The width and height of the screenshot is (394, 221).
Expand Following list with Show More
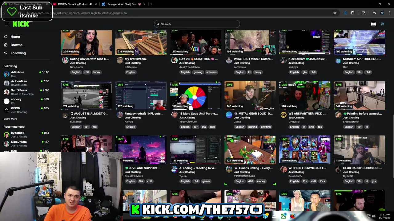tap(10, 119)
